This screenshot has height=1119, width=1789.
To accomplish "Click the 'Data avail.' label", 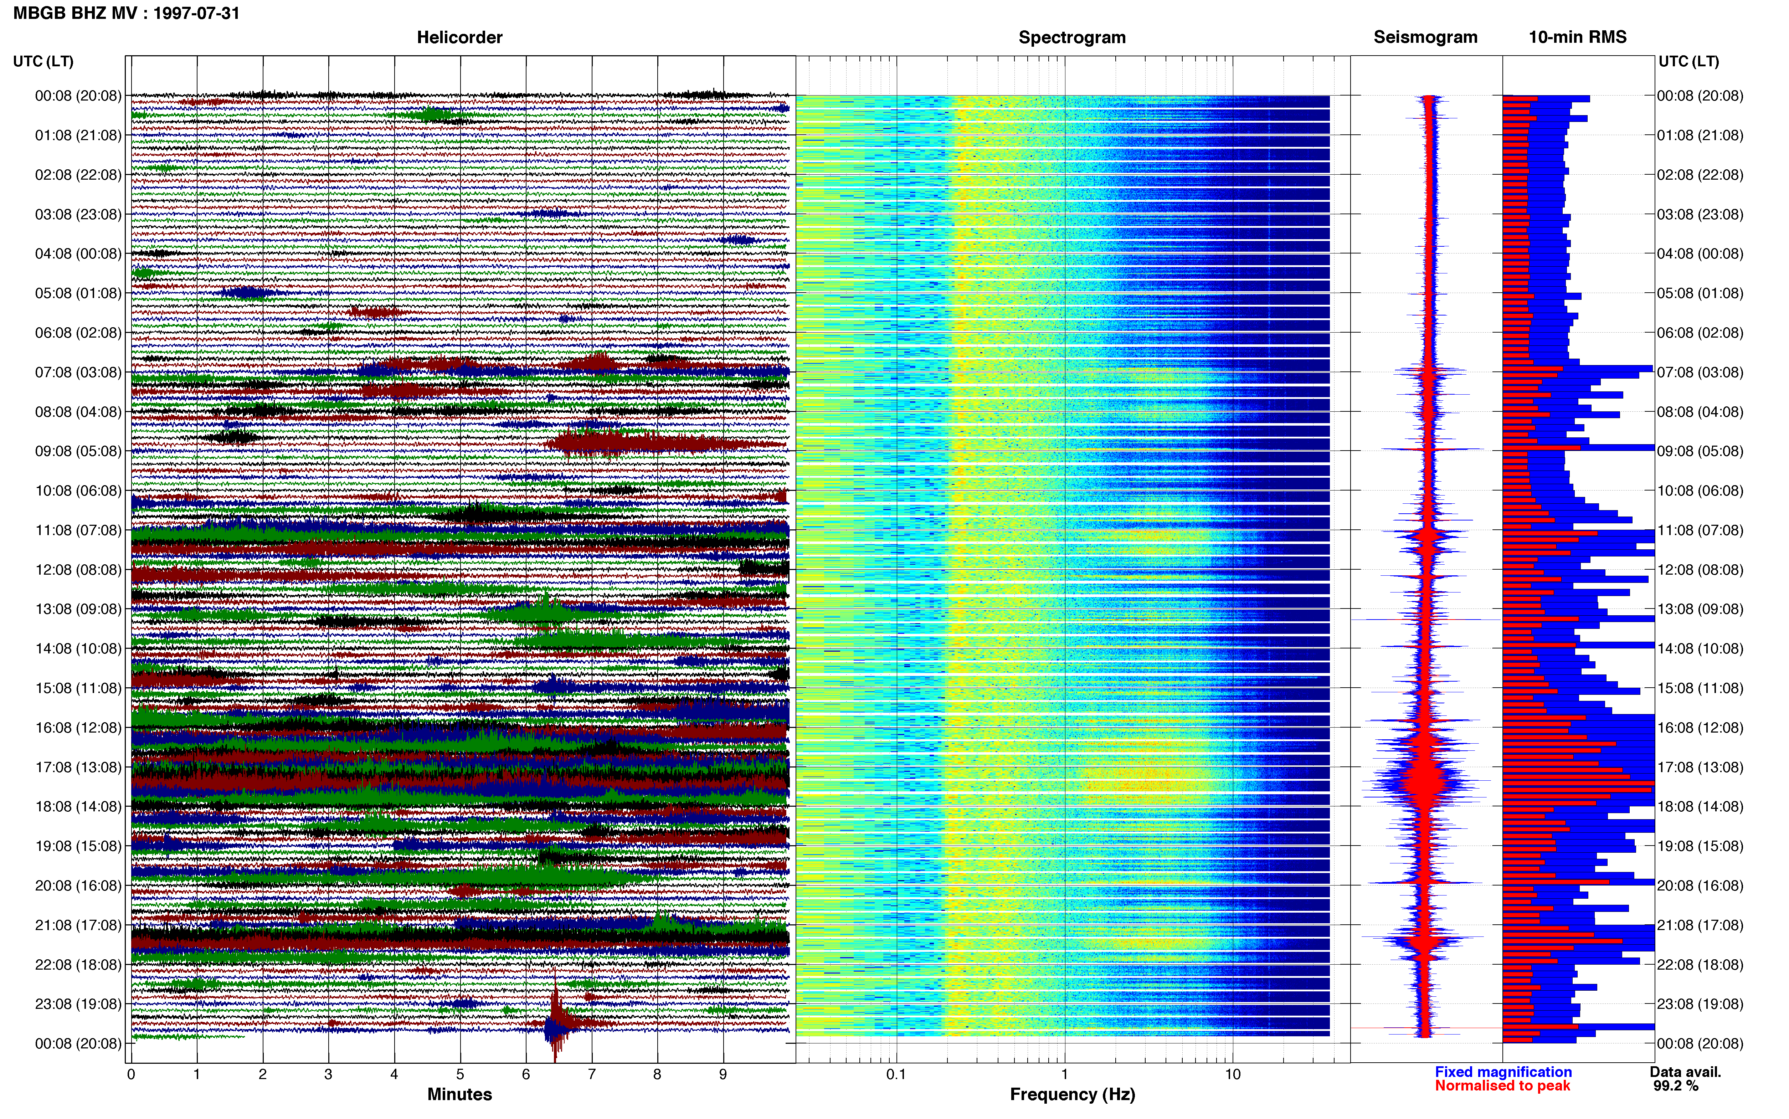I will point(1685,1072).
